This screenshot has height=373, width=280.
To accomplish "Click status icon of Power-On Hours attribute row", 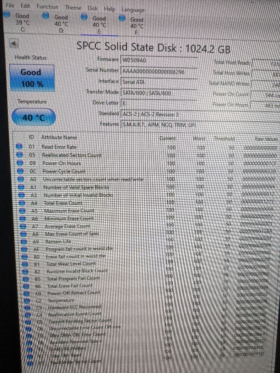I will [20, 163].
